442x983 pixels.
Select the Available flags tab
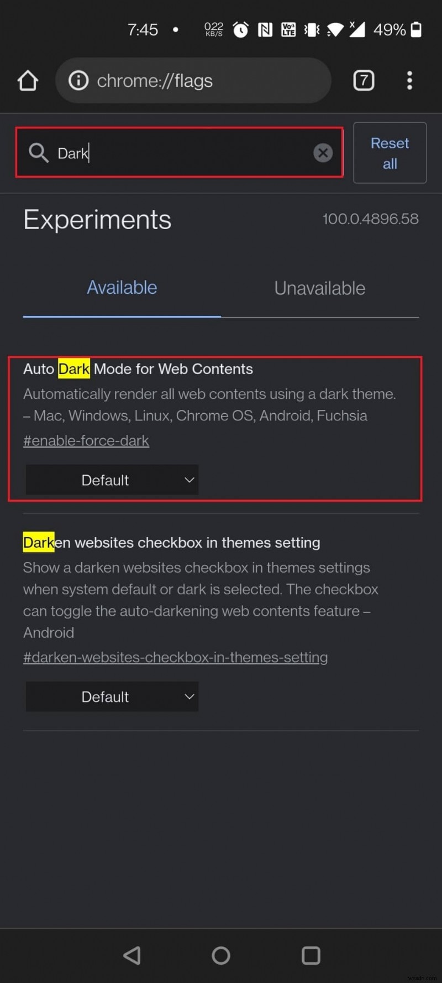click(122, 287)
